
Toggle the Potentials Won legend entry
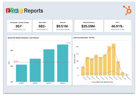tap(108, 82)
